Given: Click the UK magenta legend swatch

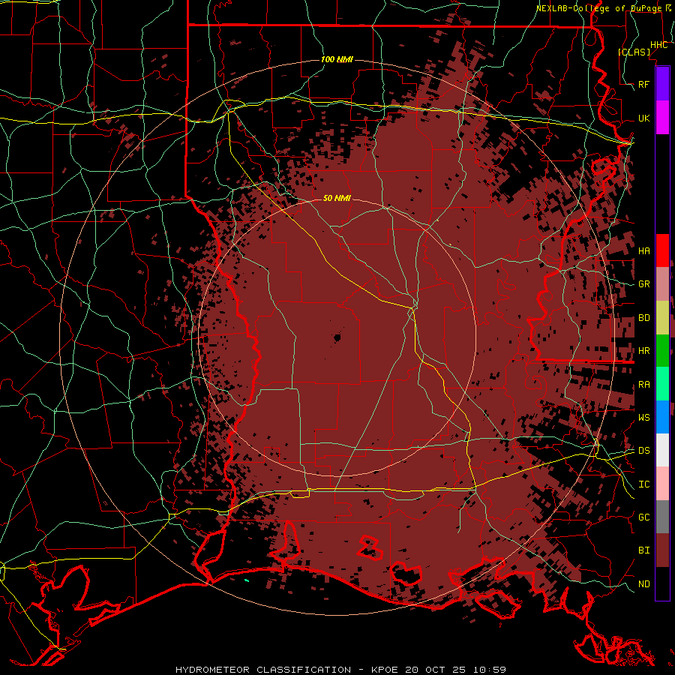Looking at the screenshot, I should coord(662,118).
